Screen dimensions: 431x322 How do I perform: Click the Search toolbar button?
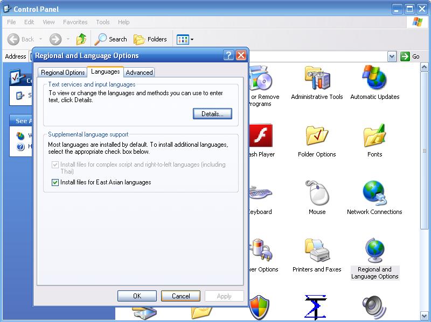pyautogui.click(x=111, y=39)
